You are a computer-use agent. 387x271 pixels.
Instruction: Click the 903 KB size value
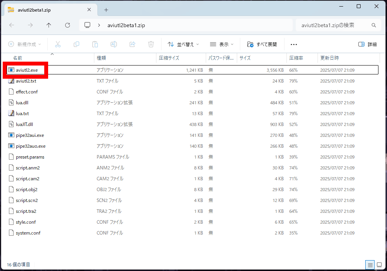click(277, 124)
